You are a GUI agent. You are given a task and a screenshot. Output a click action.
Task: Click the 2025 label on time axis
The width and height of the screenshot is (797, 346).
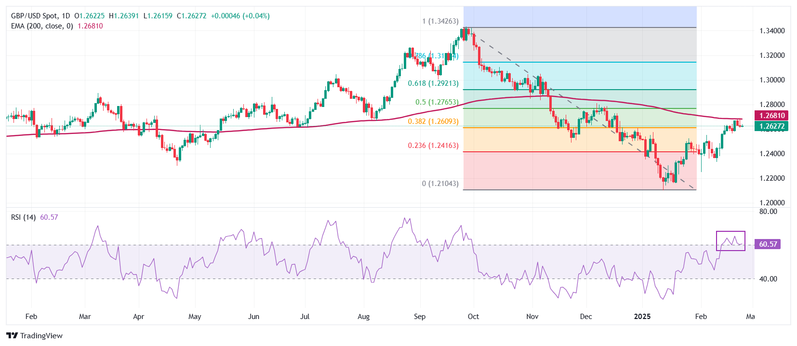click(642, 317)
